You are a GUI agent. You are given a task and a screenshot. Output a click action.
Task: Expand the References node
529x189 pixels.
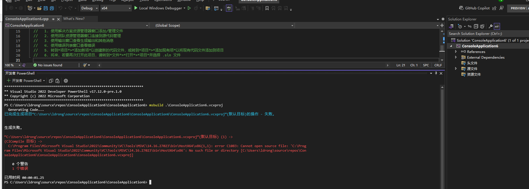456,52
